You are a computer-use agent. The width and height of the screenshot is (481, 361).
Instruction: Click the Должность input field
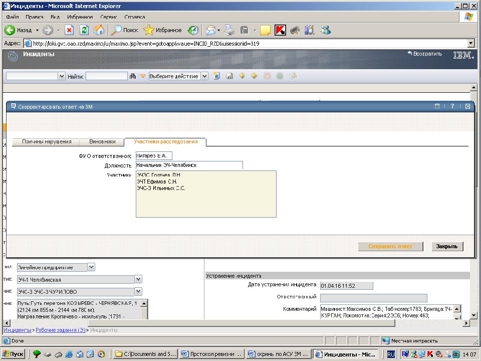click(x=189, y=165)
